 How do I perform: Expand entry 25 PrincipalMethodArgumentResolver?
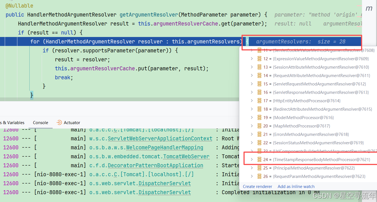click(x=252, y=168)
